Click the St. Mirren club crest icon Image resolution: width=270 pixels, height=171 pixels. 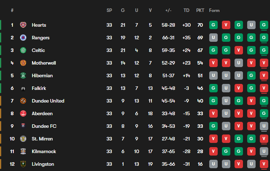coord(23,139)
